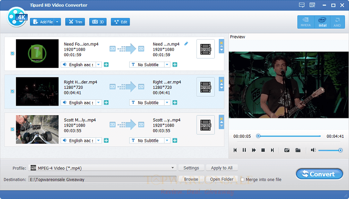
Task: Enable NVIDIA acceleration
Action: pyautogui.click(x=305, y=22)
